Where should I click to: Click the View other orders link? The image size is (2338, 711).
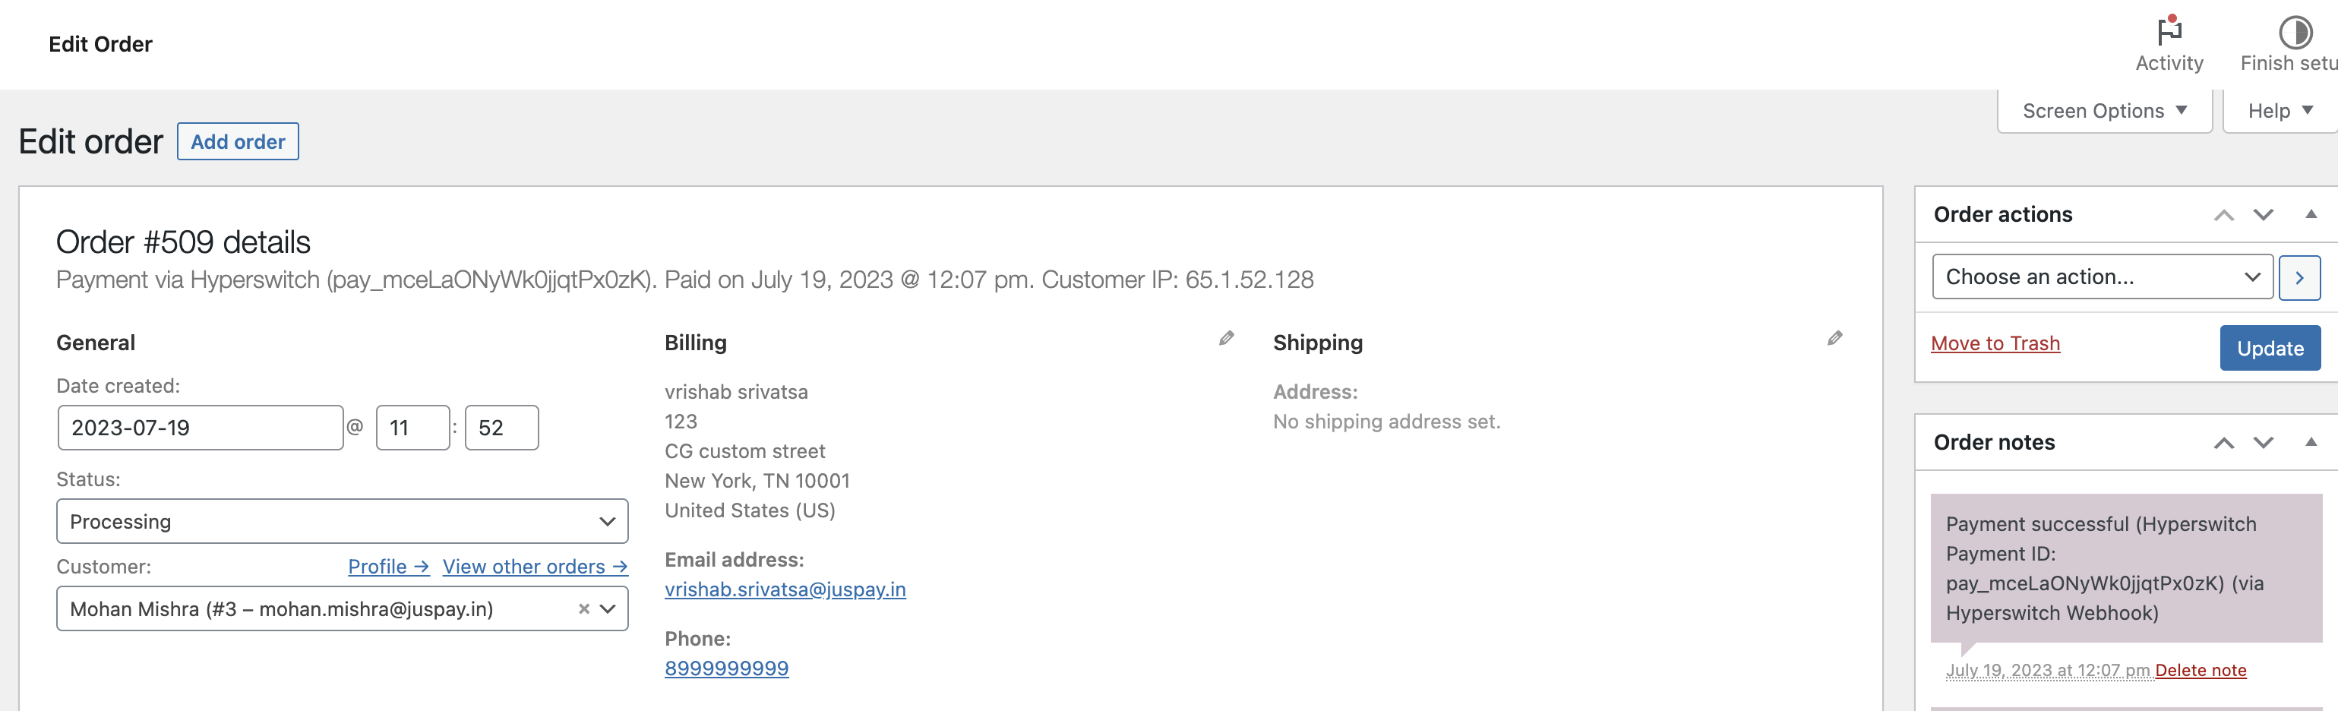coord(535,567)
